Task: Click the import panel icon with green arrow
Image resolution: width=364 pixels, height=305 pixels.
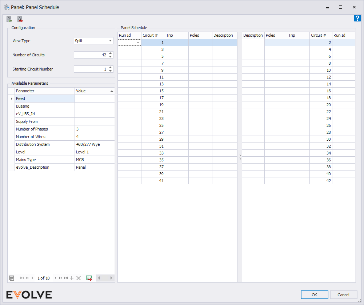Action: 9,20
